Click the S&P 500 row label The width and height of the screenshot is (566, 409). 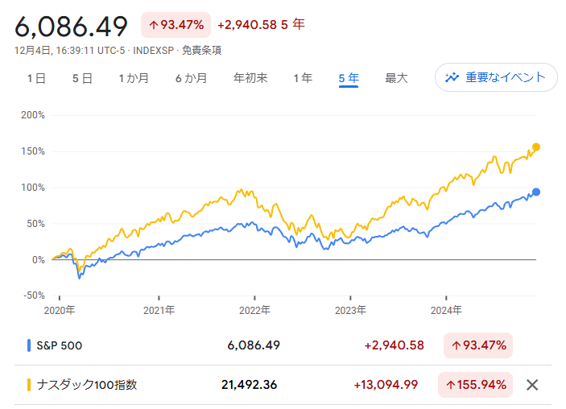click(59, 345)
